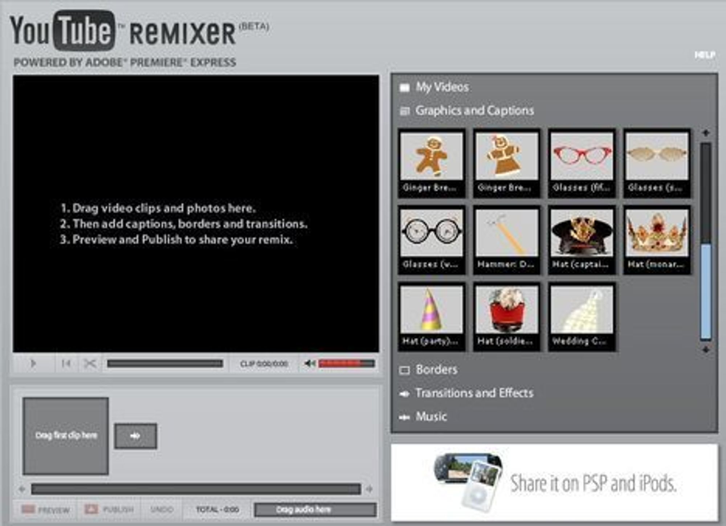Click the Transitions and Effects arrow icon
The image size is (726, 526).
click(x=404, y=394)
